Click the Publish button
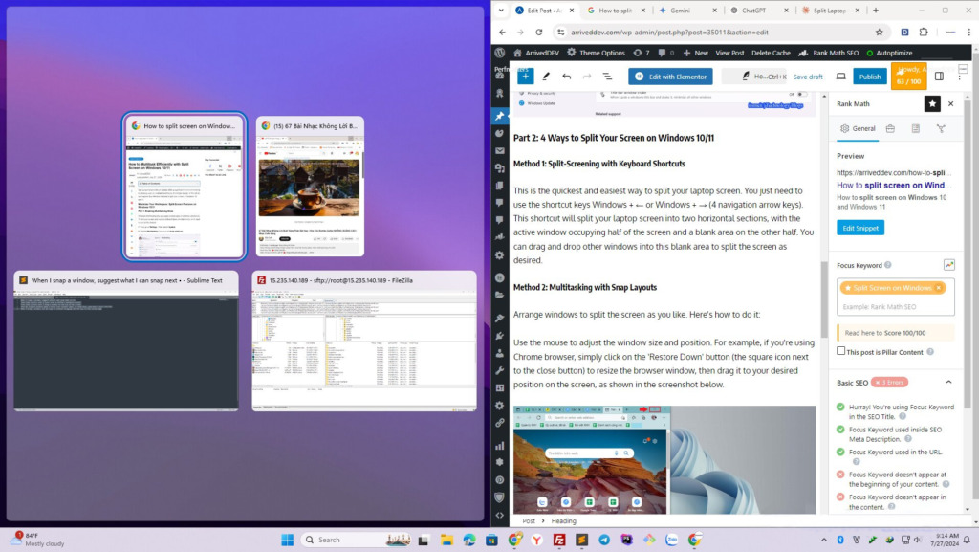Viewport: 979px width, 552px height. [x=869, y=77]
